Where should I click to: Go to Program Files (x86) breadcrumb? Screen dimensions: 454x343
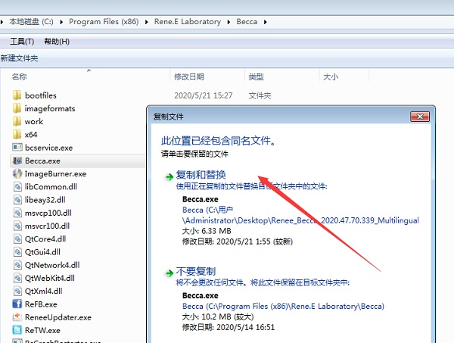[x=104, y=22]
